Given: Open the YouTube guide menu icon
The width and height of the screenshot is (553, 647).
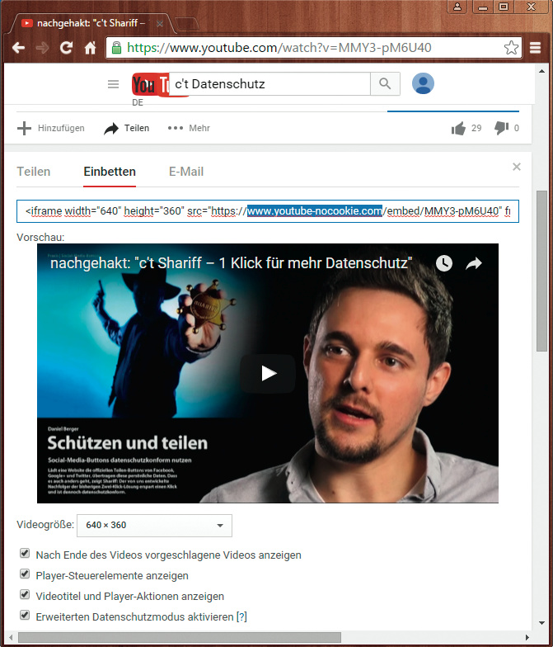Looking at the screenshot, I should point(114,84).
